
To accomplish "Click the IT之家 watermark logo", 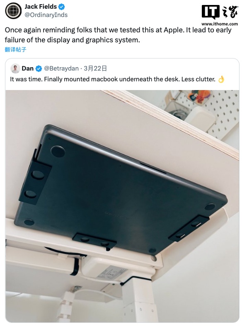I will tap(220, 12).
